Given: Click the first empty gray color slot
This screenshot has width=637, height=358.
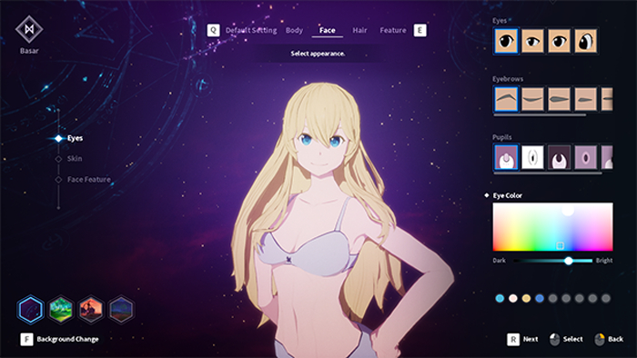Looking at the screenshot, I should (x=553, y=298).
